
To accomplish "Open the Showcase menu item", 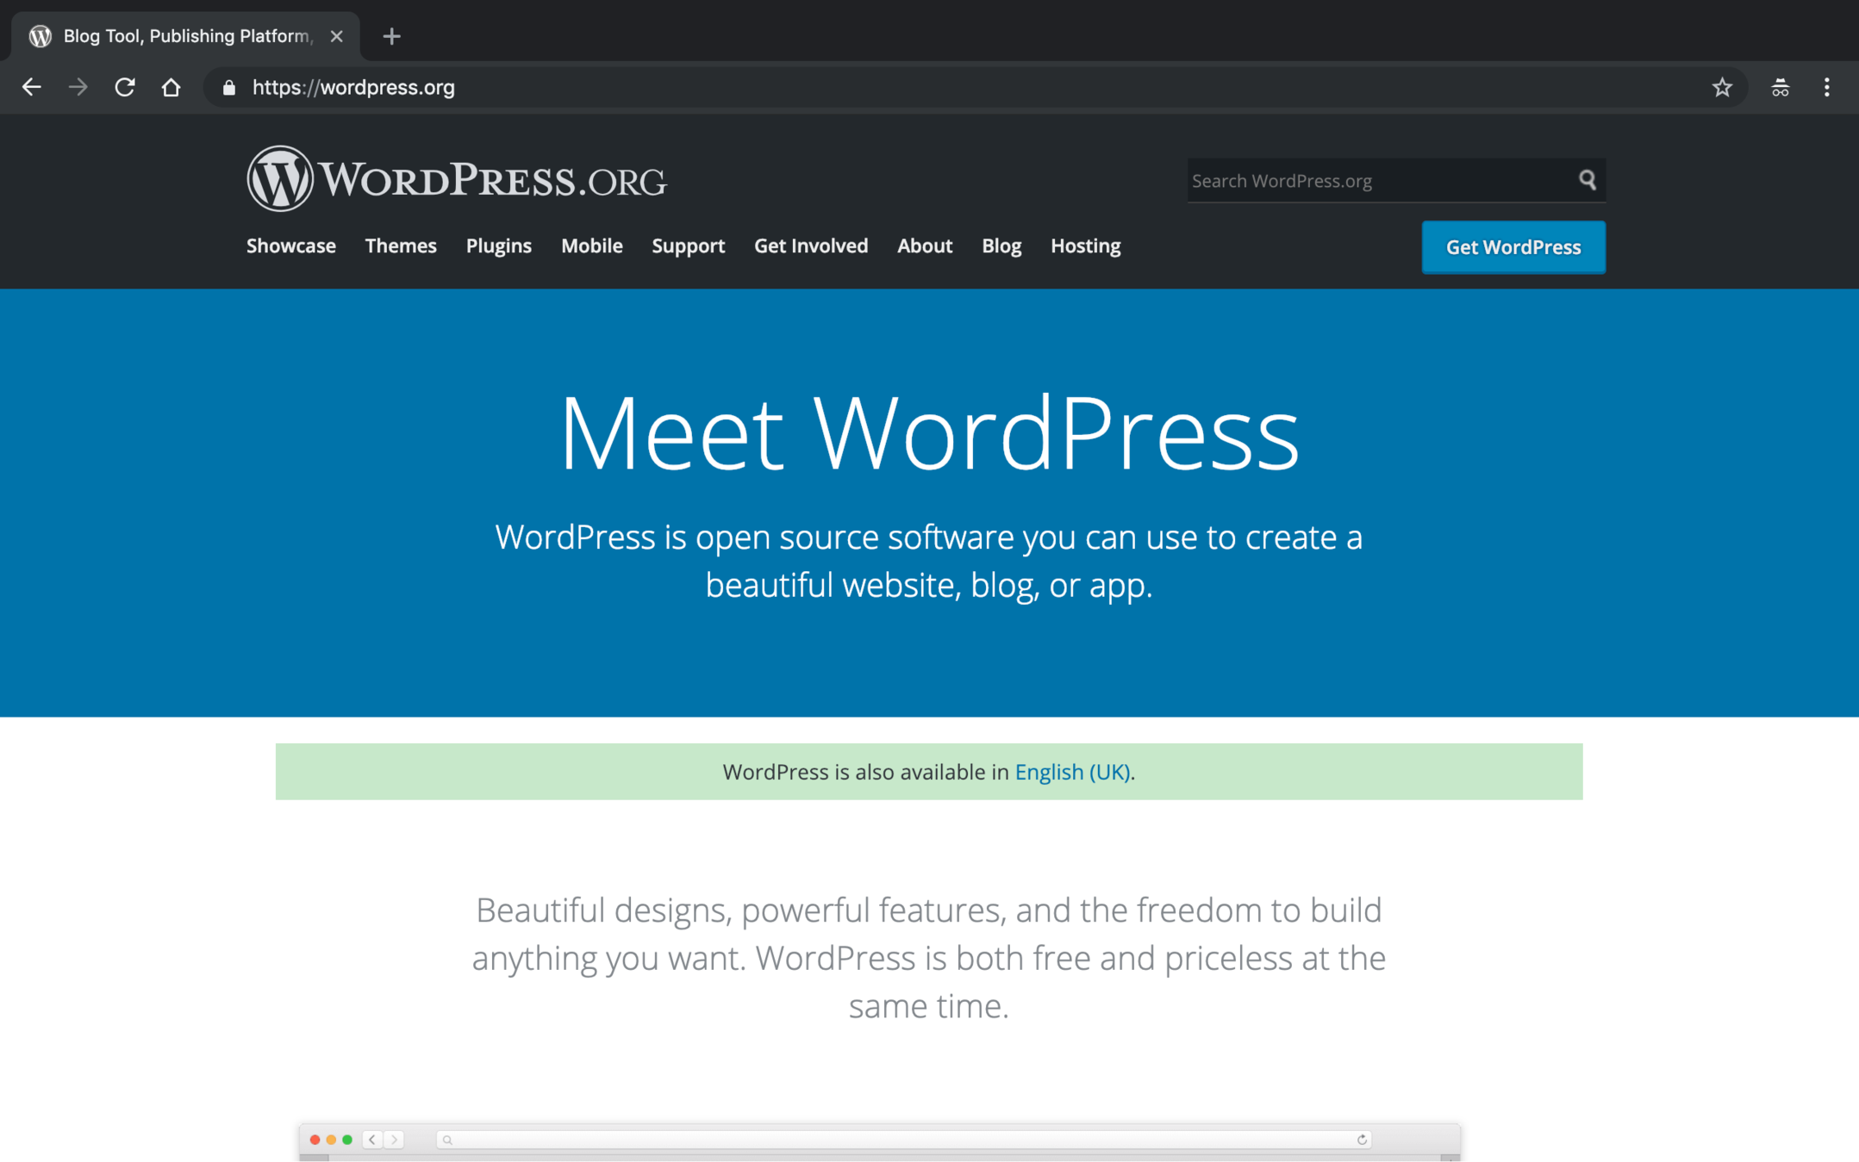I will coord(291,245).
